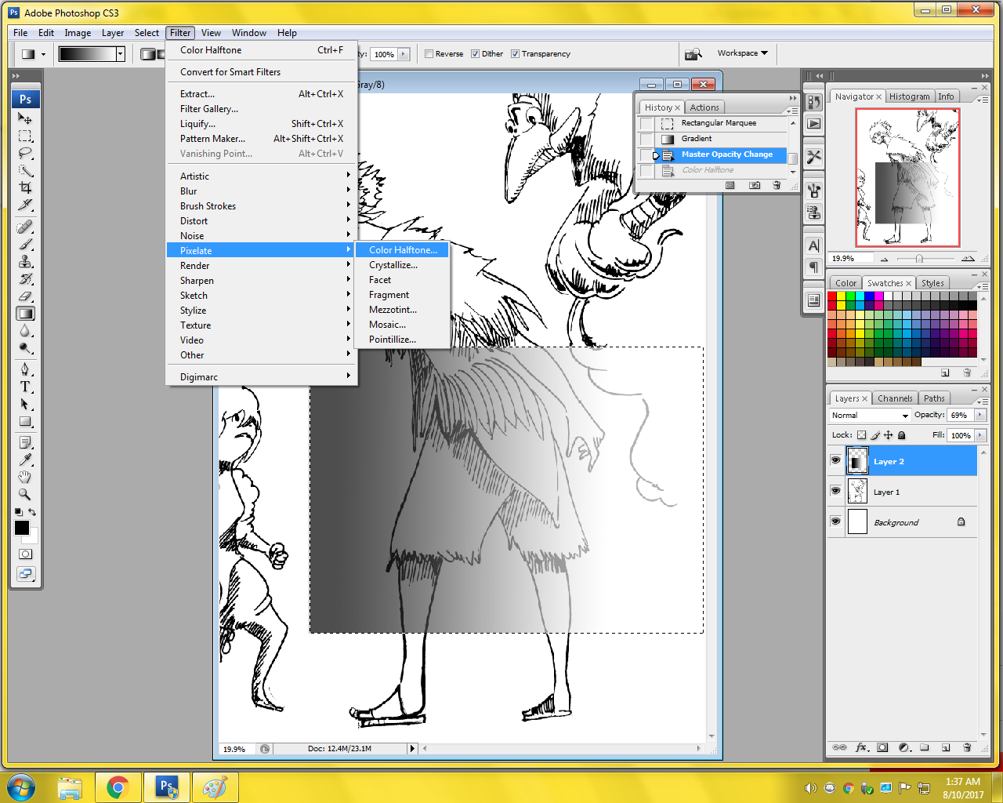
Task: Open options bar opacity 100% arrow
Action: [x=404, y=54]
